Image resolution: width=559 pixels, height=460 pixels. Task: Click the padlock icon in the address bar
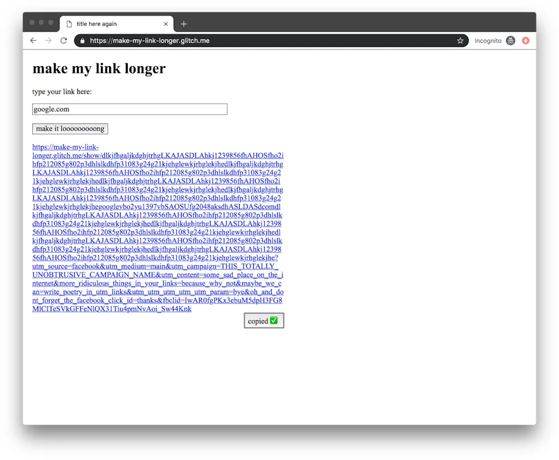pos(82,40)
